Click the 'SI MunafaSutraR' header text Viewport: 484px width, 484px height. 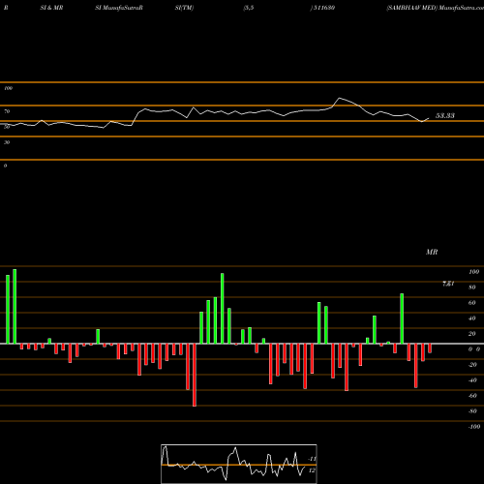click(119, 8)
